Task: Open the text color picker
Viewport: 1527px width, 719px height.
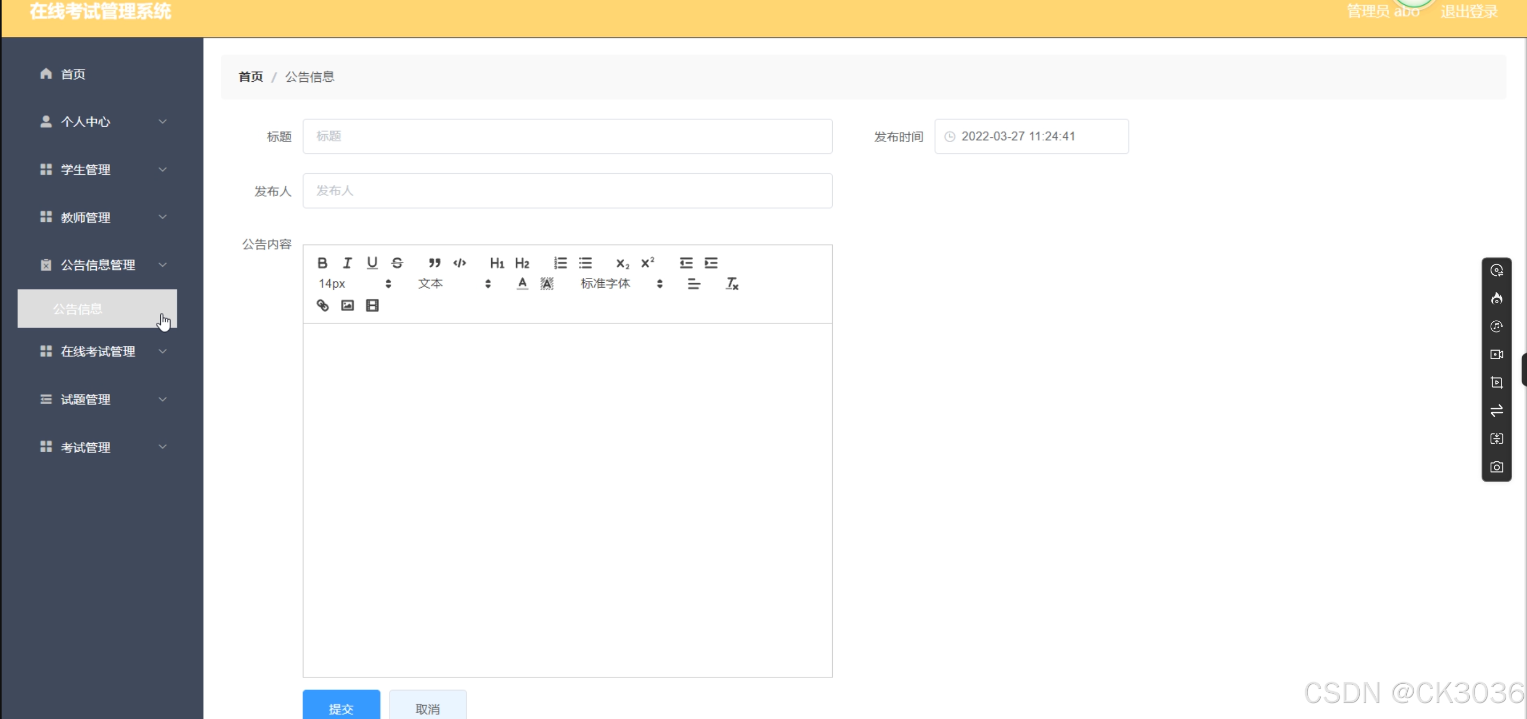Action: pyautogui.click(x=522, y=284)
